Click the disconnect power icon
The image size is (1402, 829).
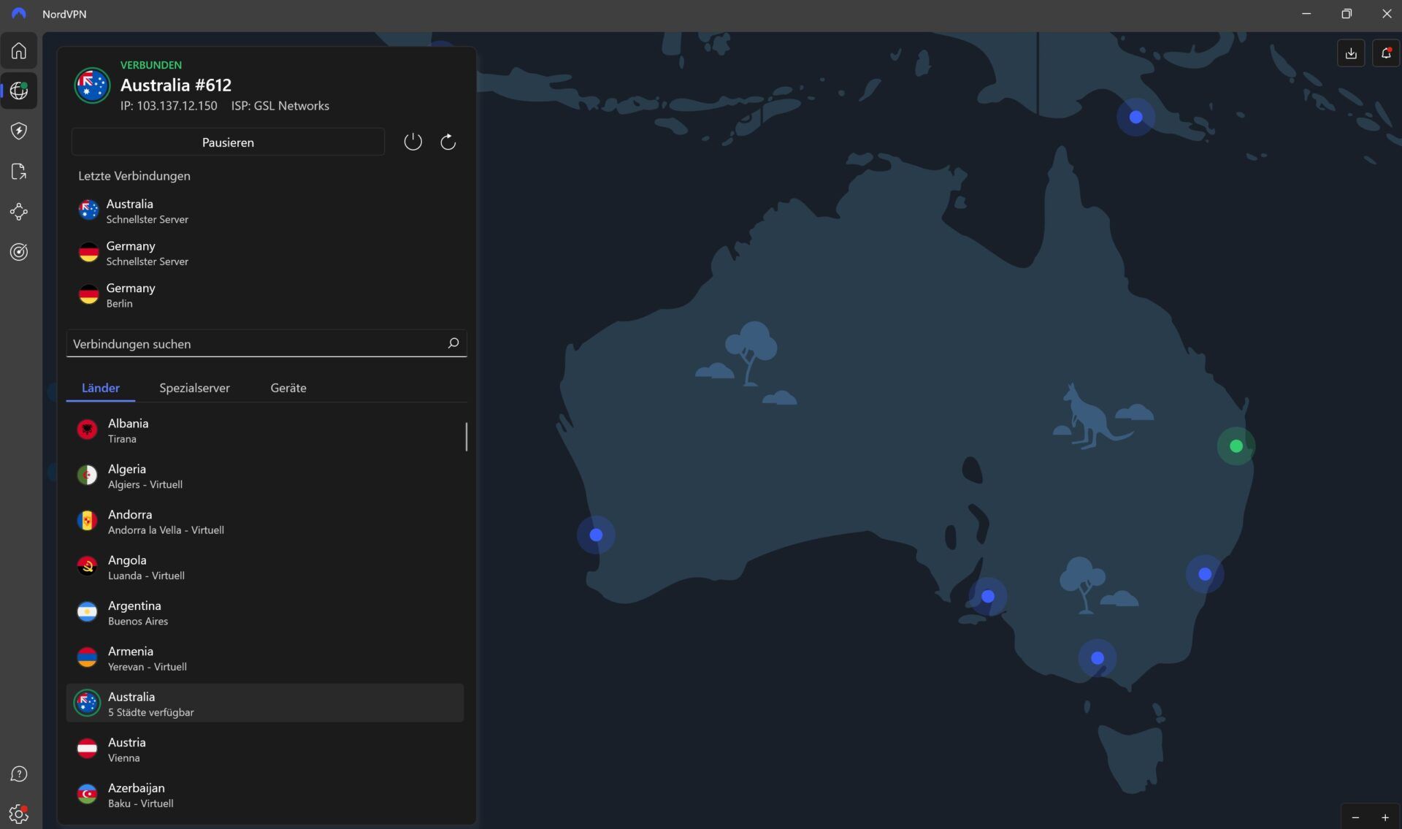pyautogui.click(x=413, y=142)
